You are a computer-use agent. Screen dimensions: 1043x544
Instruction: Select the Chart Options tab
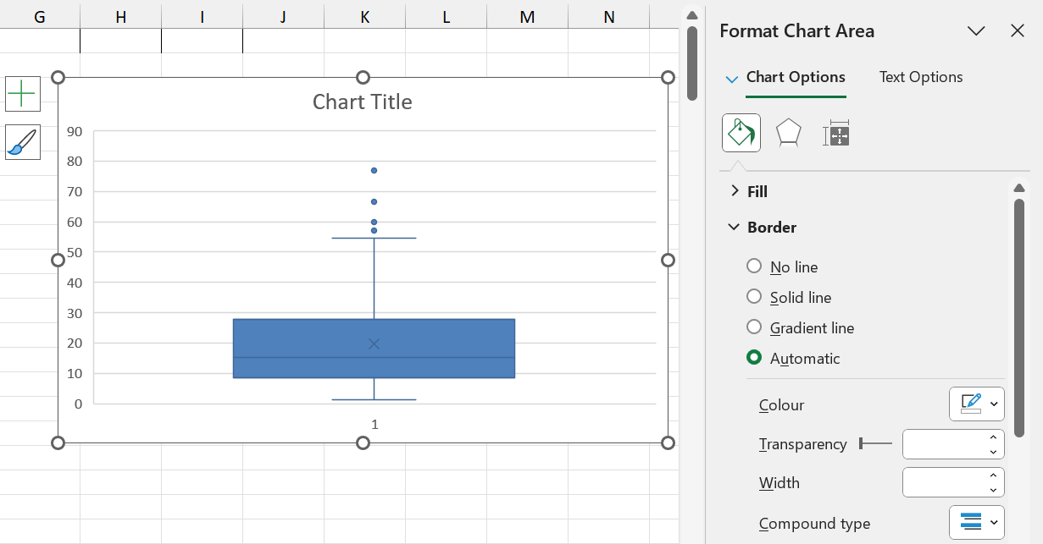pos(795,77)
